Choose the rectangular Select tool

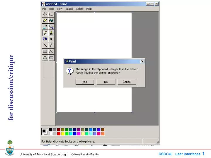coord(51,14)
